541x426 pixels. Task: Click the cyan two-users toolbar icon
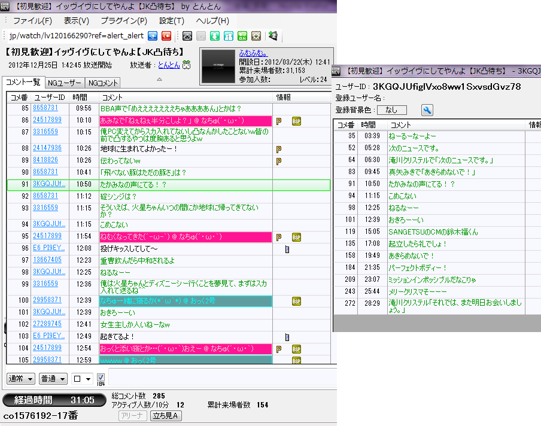(229, 36)
